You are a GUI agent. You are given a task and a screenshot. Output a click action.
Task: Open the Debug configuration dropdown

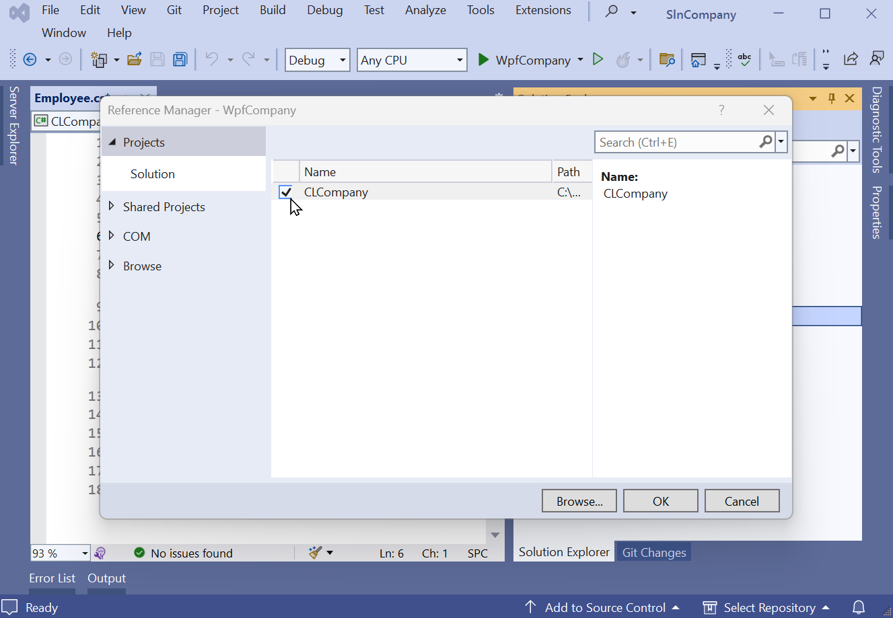(x=317, y=60)
